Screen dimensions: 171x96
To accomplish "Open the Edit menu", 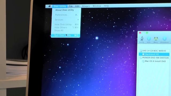I will (x=77, y=6).
